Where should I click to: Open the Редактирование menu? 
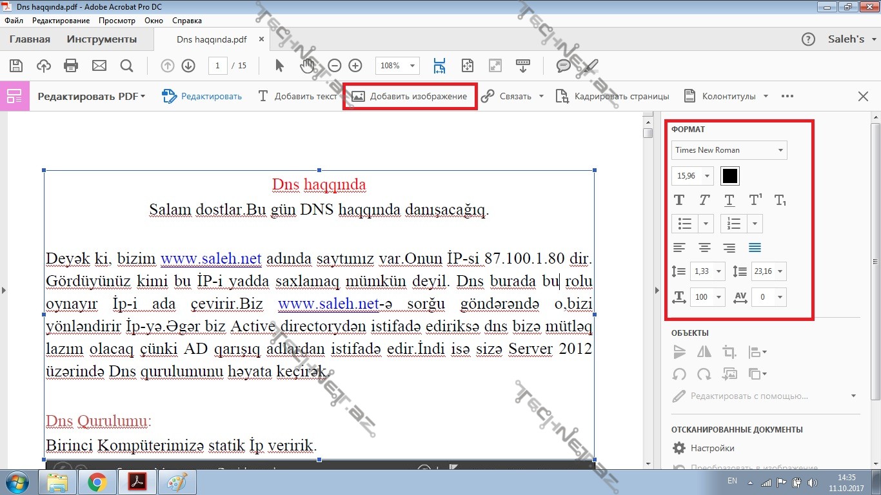pyautogui.click(x=61, y=21)
